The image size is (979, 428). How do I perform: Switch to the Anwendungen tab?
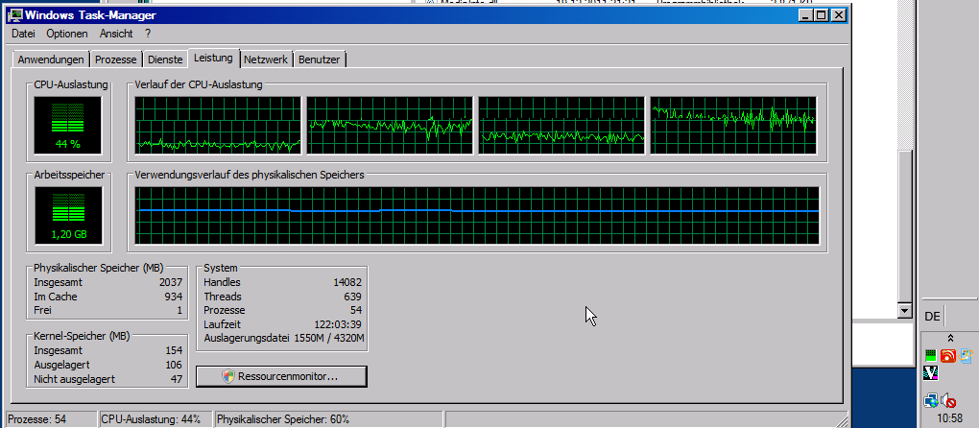(x=51, y=59)
